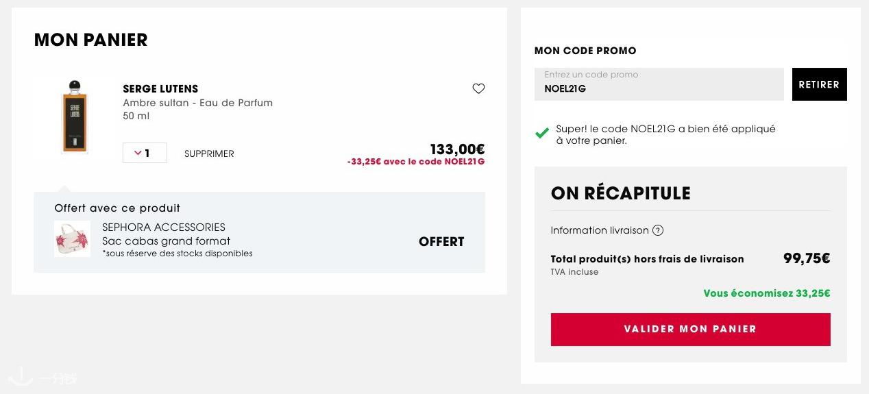Screen dimensions: 869x394
Task: Click the Vous économisez 33,25€ text
Action: pos(767,293)
